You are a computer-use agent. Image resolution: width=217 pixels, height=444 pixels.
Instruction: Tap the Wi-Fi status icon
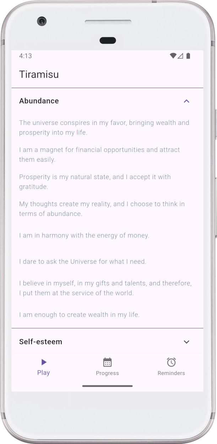point(173,56)
